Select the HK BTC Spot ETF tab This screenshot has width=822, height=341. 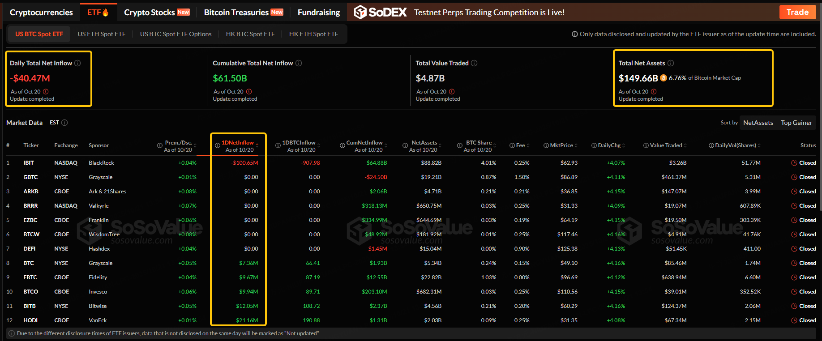[x=250, y=34]
